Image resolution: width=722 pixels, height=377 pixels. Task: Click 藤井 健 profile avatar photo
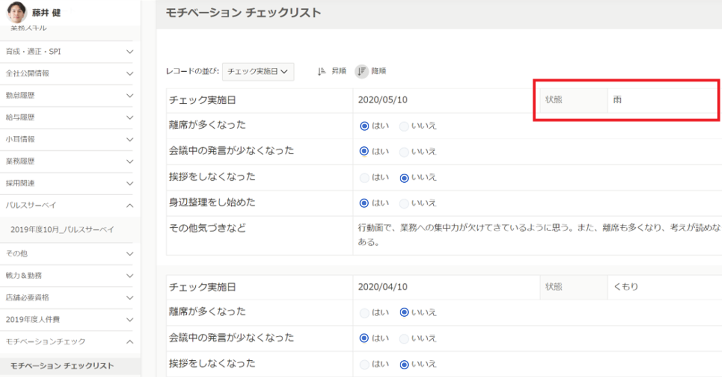(17, 12)
